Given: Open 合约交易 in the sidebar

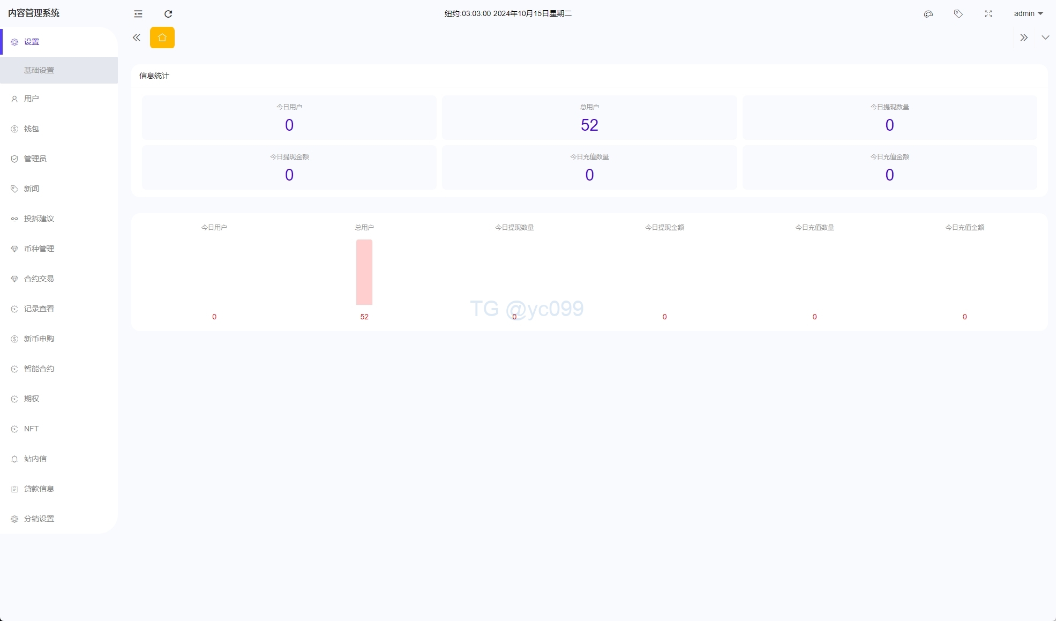Looking at the screenshot, I should click(x=39, y=279).
